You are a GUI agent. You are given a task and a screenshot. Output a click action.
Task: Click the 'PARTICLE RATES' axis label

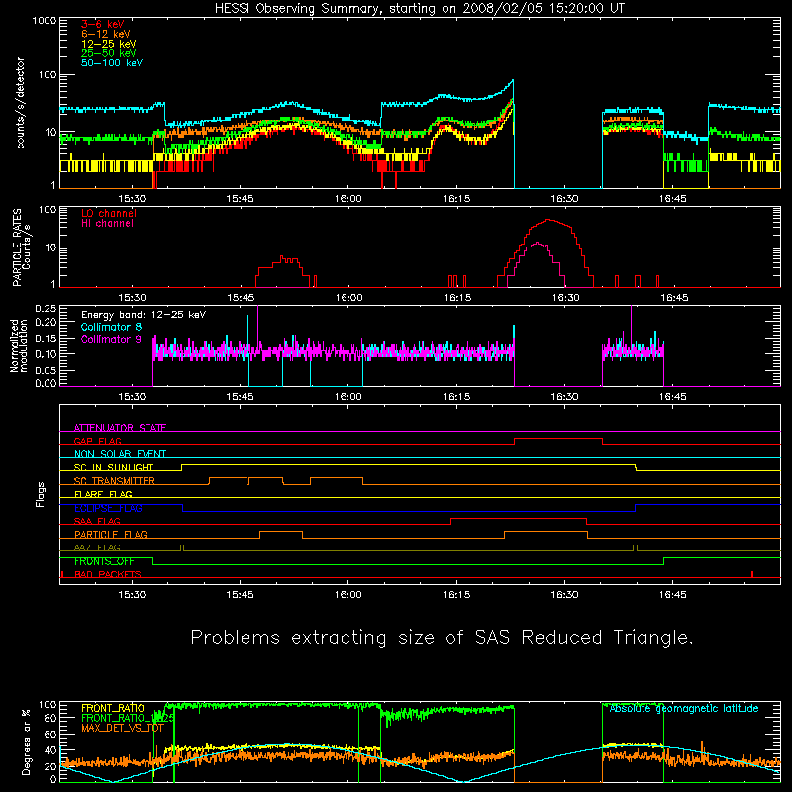click(17, 247)
